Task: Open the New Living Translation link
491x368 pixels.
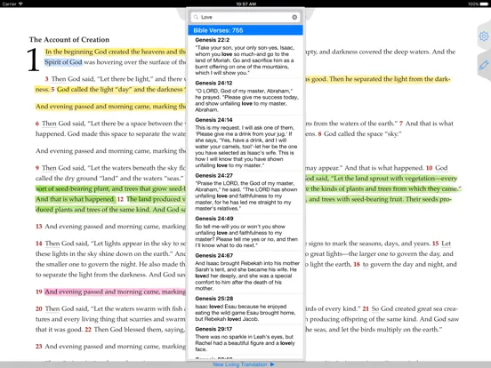Action: (x=240, y=364)
